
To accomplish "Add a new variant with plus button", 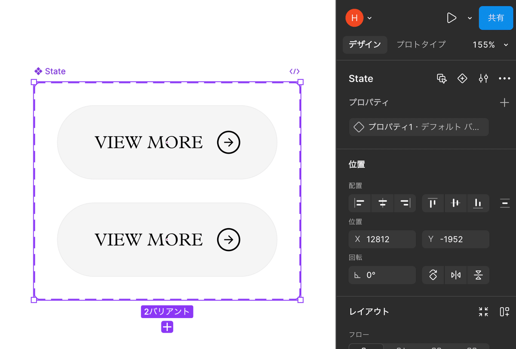I will pos(167,327).
